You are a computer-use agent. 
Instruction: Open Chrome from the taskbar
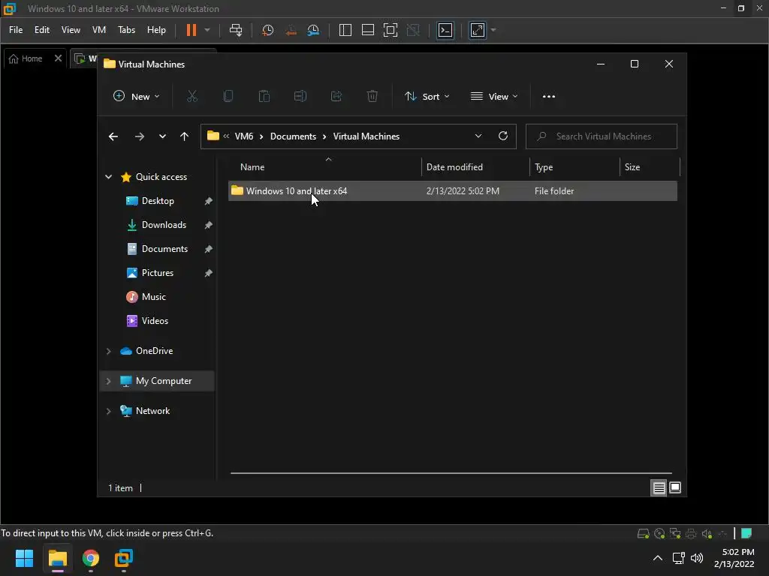pos(90,558)
